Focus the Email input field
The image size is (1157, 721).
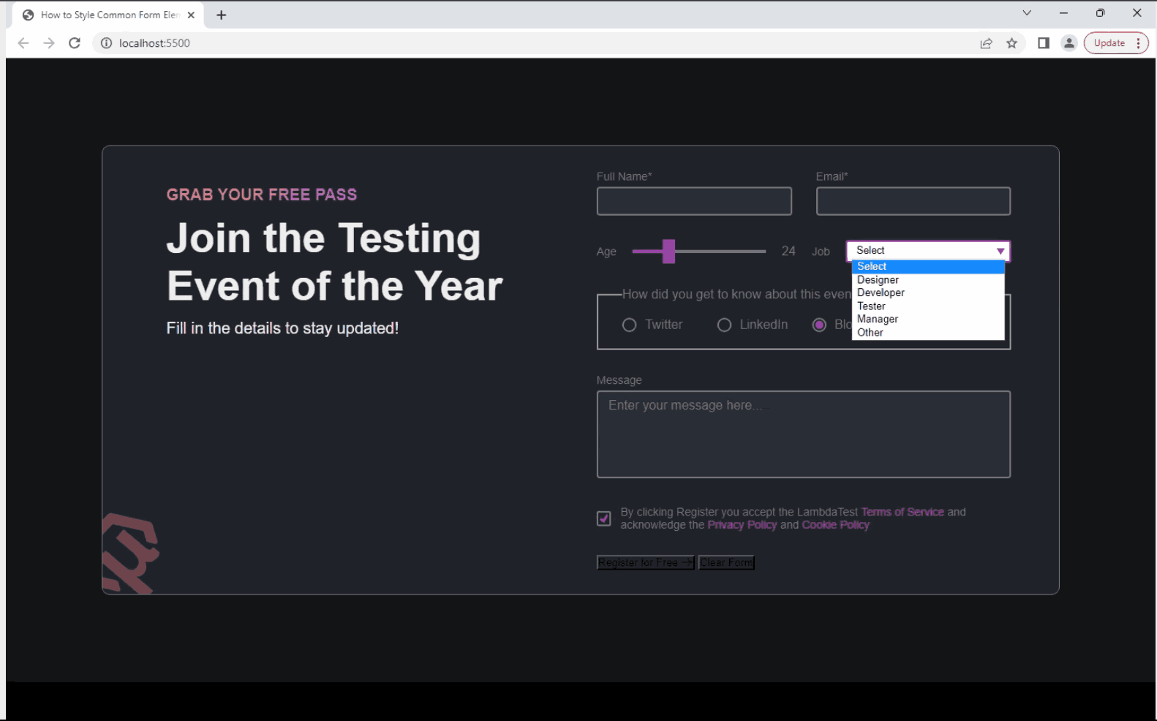point(913,201)
